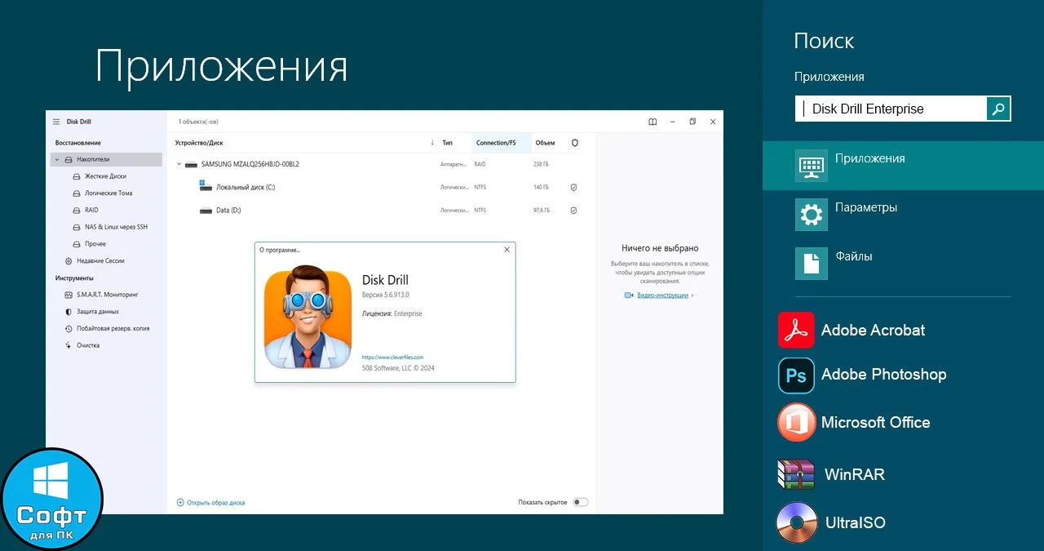Click the 97,6 ГБ size cell

click(x=542, y=210)
